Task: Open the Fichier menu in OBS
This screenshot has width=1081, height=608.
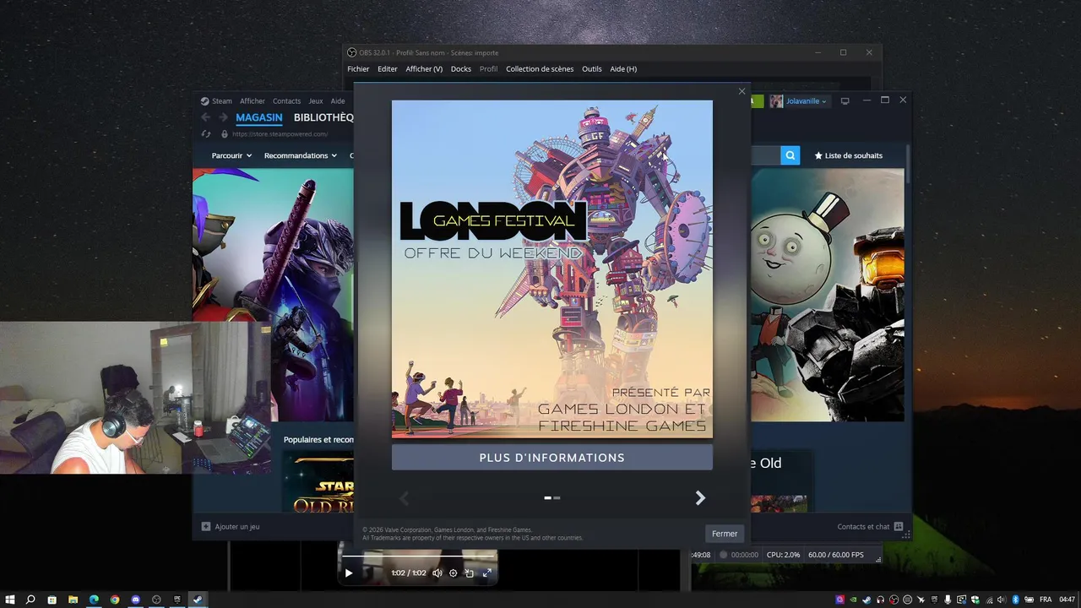Action: 358,69
